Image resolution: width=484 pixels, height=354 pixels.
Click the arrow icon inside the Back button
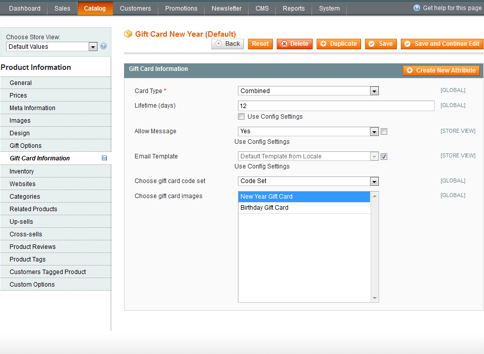[x=219, y=44]
